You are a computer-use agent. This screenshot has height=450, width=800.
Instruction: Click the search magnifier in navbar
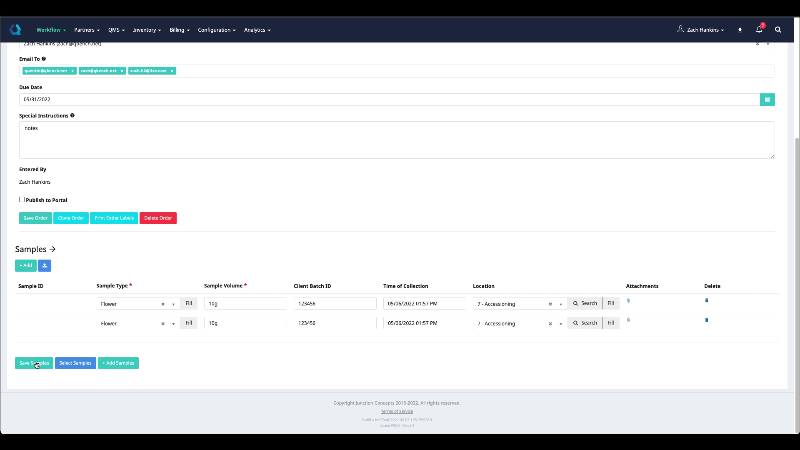tap(777, 30)
